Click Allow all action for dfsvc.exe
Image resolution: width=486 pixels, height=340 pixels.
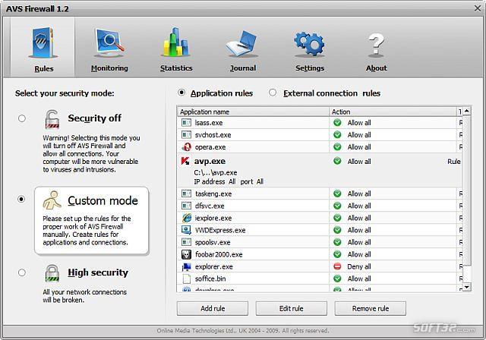click(x=359, y=206)
